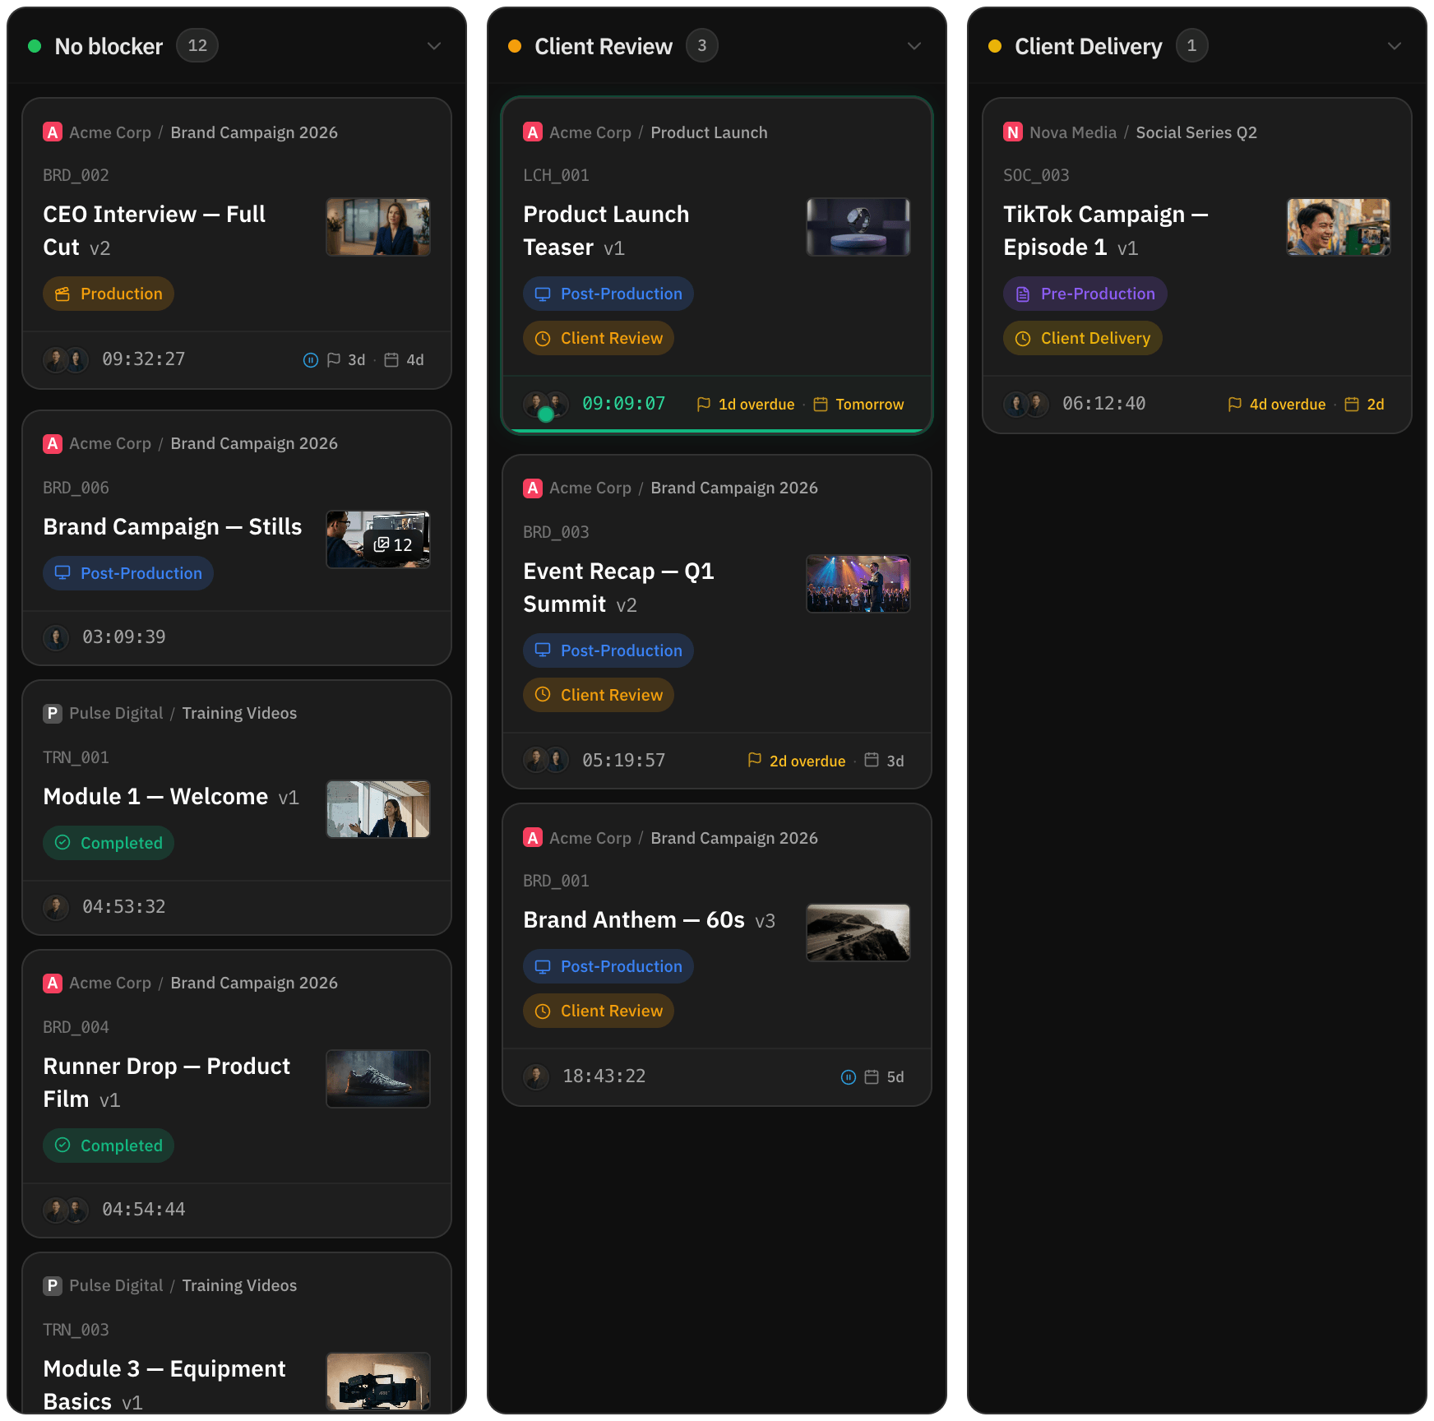The image size is (1434, 1421).
Task: Select the Client Delivery tag on TikTok card
Action: (1083, 338)
